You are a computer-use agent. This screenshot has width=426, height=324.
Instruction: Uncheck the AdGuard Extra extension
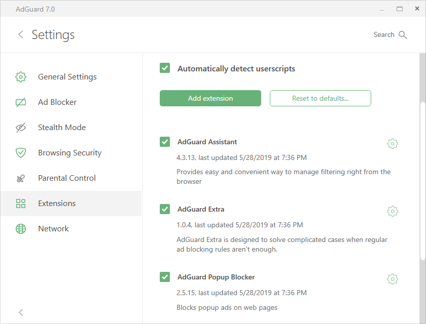[165, 209]
